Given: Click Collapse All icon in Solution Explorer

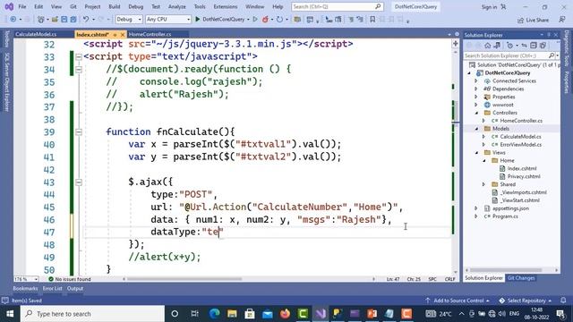Looking at the screenshot, I should [534, 46].
